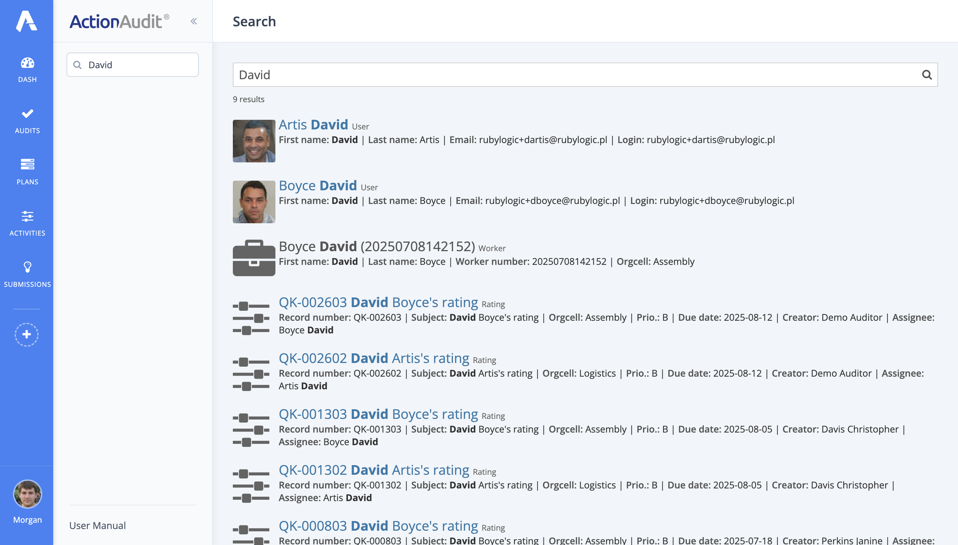Screen dimensions: 958x545
Task: Open user Boyce David's profile
Action: 317,185
